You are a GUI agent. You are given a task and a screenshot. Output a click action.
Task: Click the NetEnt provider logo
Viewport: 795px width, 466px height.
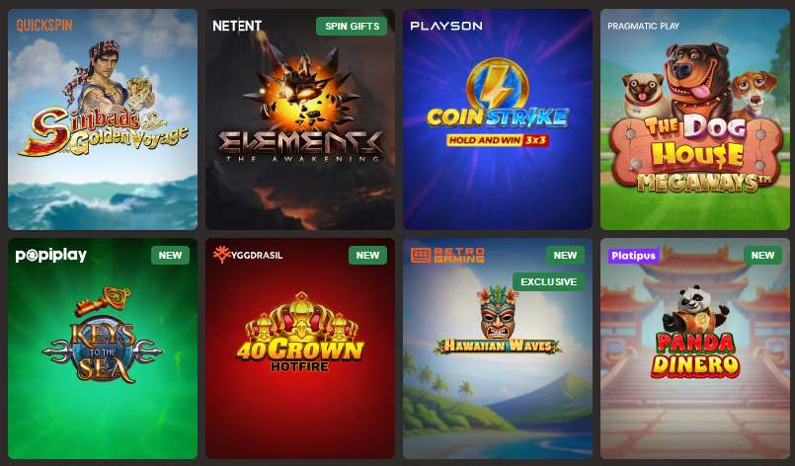[237, 26]
